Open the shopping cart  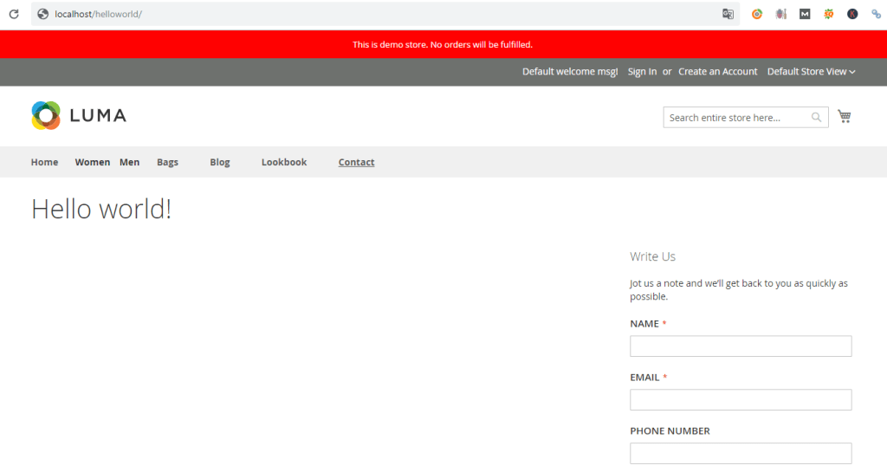pos(845,116)
